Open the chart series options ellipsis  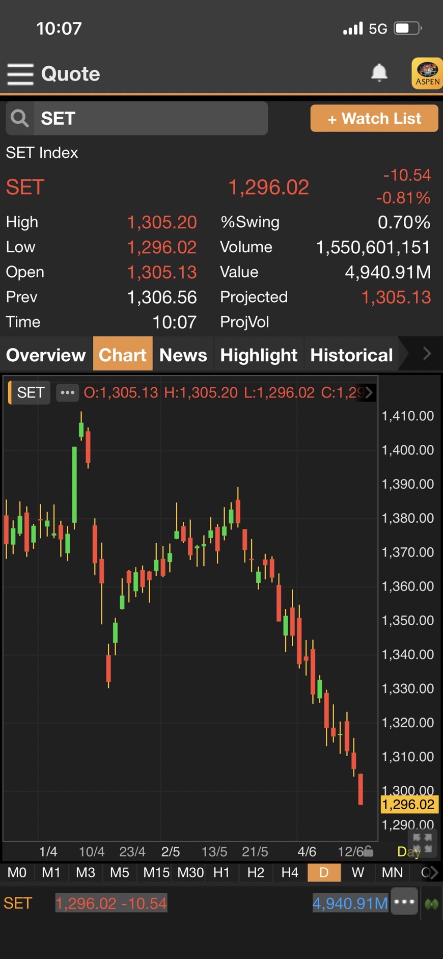[x=67, y=392]
